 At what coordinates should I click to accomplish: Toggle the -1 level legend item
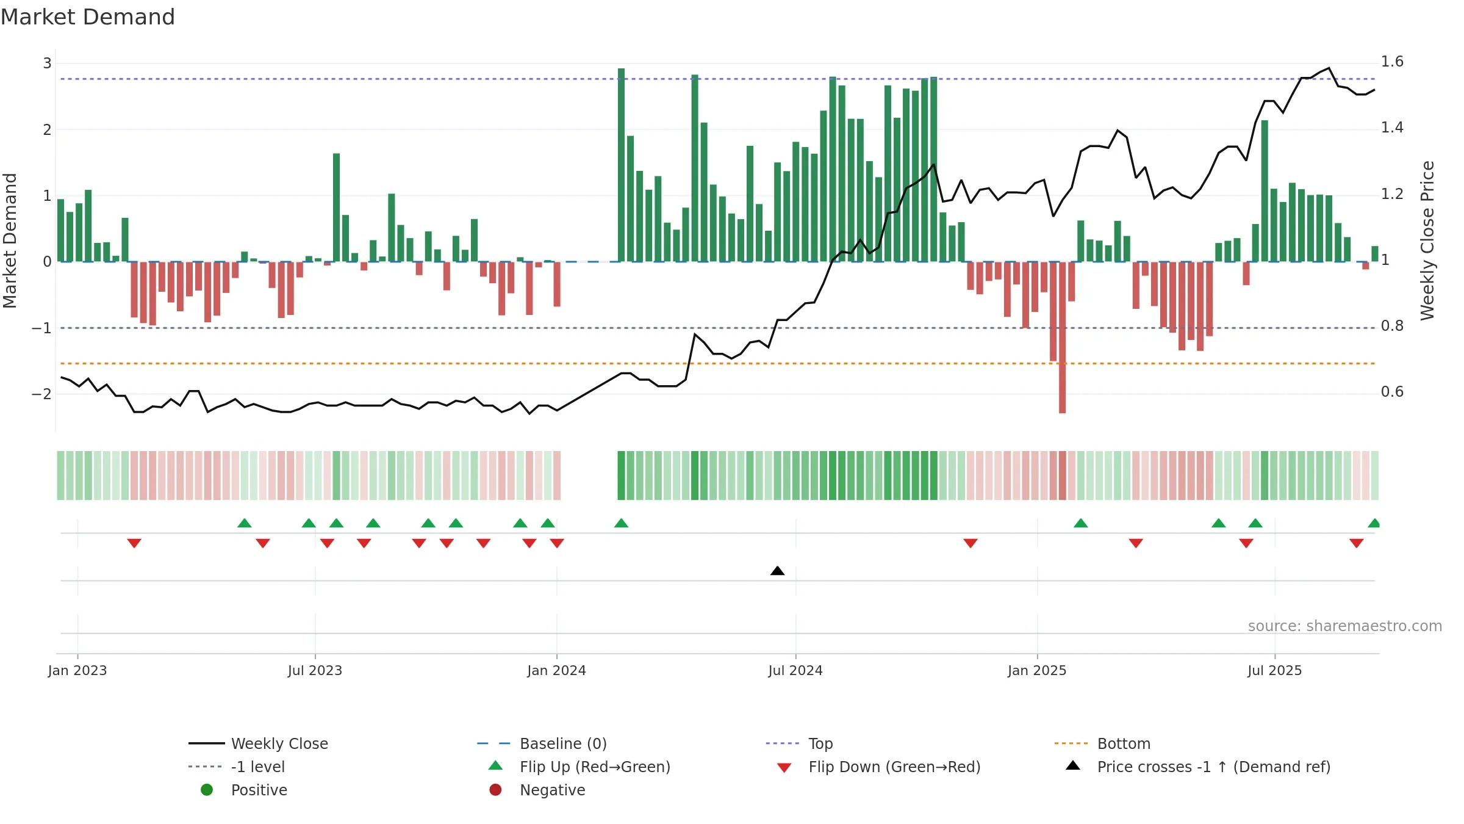tap(237, 767)
